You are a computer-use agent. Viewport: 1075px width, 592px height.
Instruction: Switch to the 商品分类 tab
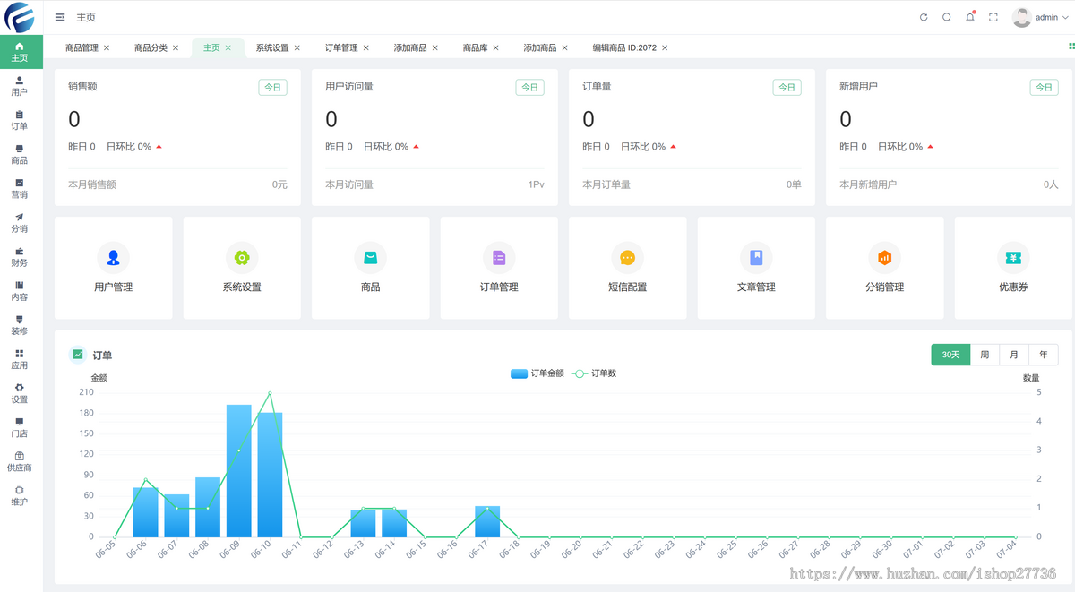[x=150, y=47]
